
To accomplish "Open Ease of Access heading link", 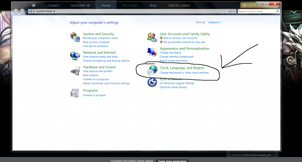I will point(171,79).
